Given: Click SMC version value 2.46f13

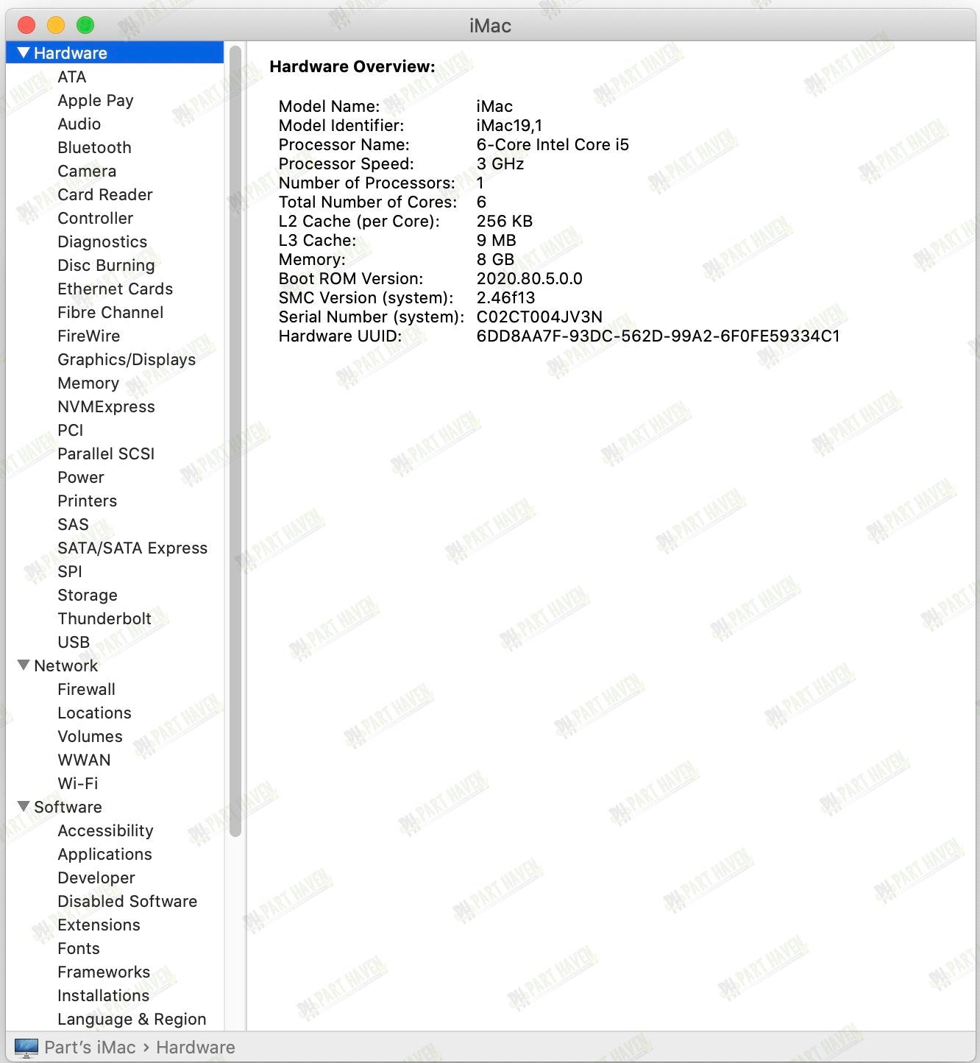Looking at the screenshot, I should click(505, 297).
